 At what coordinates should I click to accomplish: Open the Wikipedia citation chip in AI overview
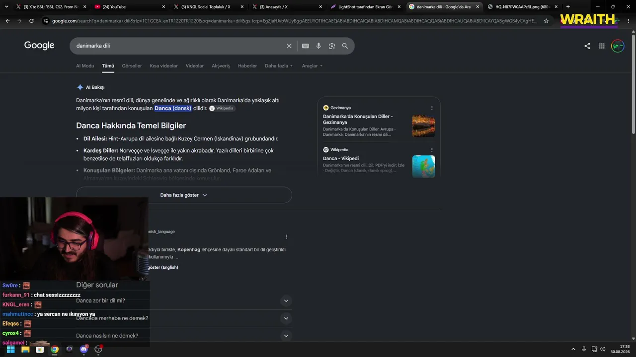[x=222, y=108]
